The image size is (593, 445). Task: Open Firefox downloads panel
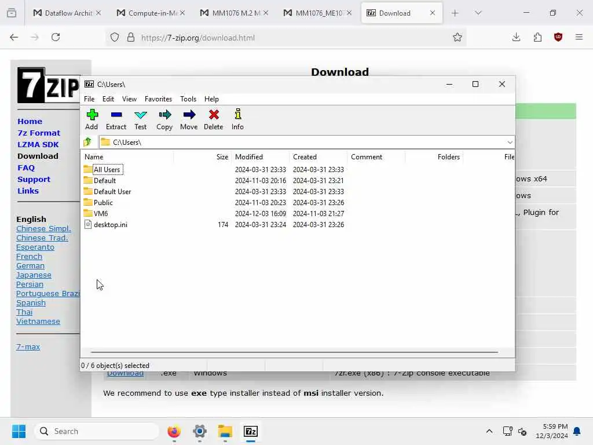click(x=516, y=37)
